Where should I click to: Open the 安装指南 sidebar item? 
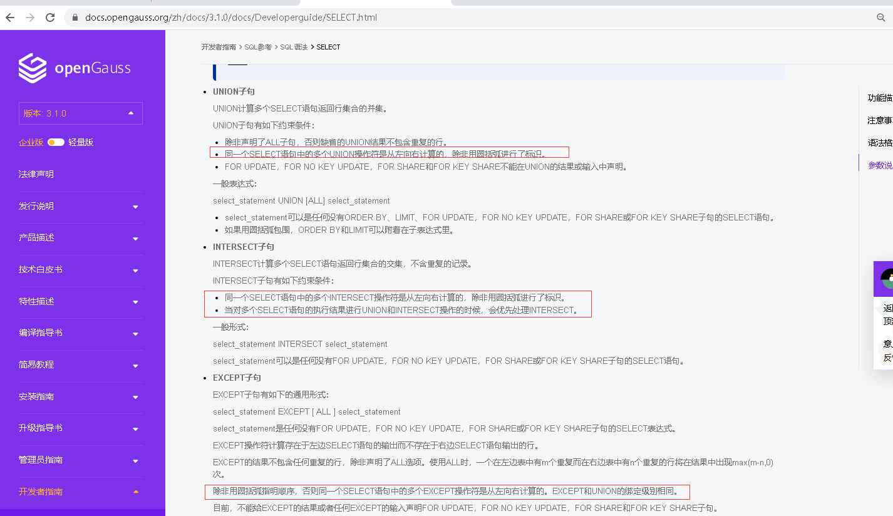[36, 396]
